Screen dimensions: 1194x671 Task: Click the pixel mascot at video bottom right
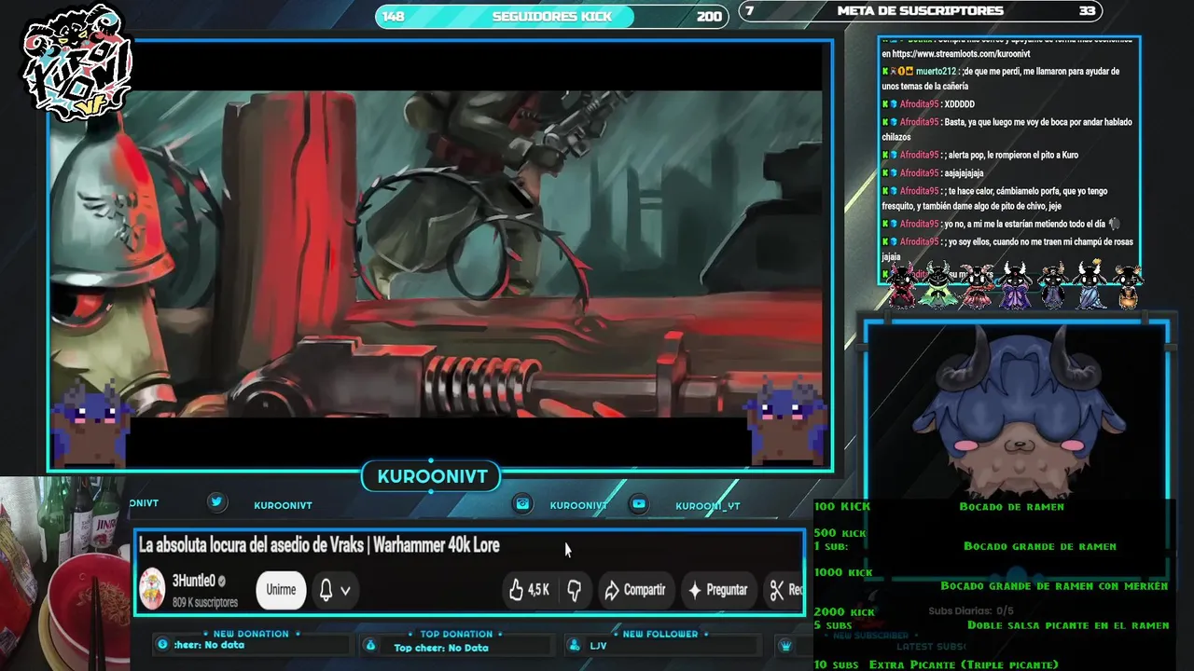click(x=788, y=422)
